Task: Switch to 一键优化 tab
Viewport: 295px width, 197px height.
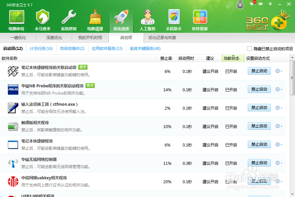Action: pyautogui.click(x=18, y=38)
